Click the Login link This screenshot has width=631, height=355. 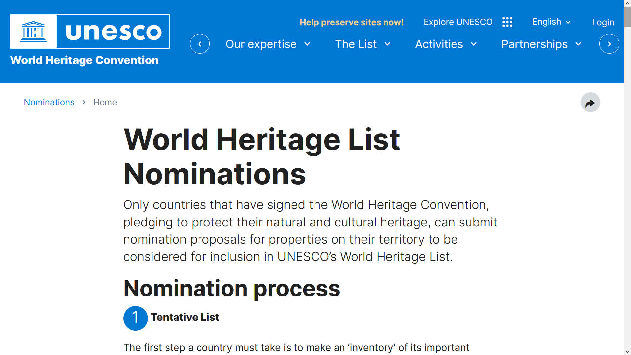(x=603, y=22)
